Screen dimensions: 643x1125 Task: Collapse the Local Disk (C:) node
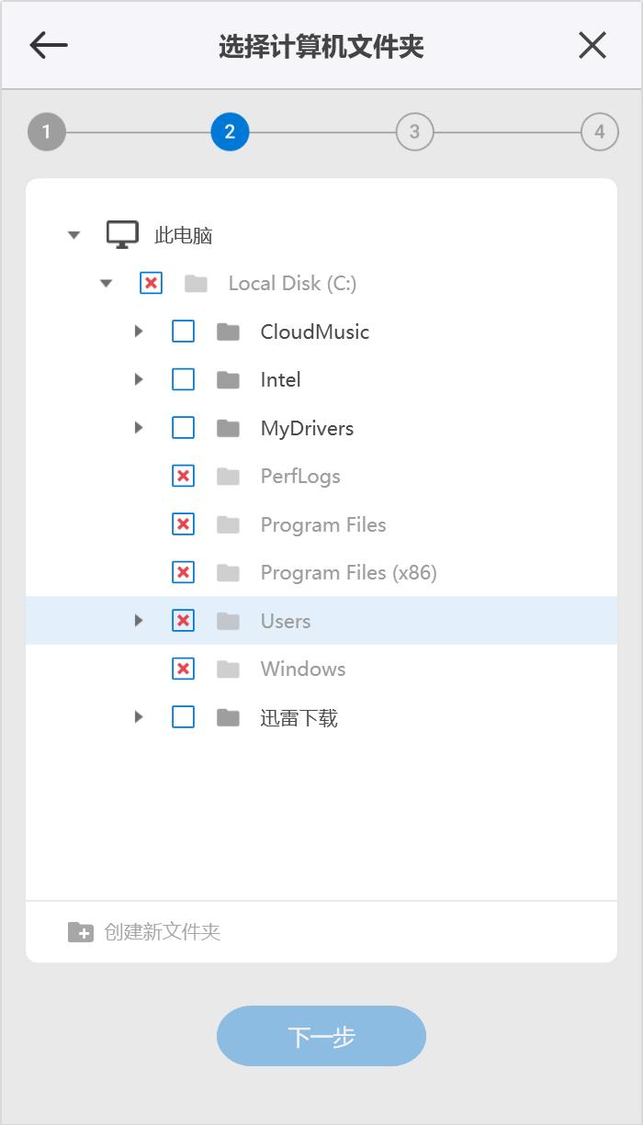click(107, 283)
